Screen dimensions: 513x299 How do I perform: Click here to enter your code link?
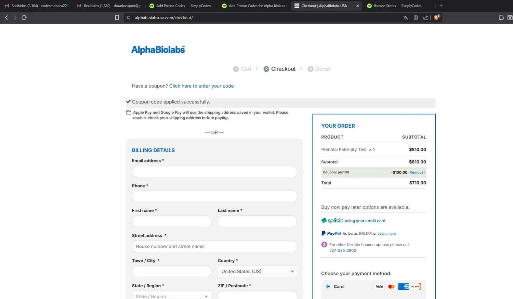(201, 86)
